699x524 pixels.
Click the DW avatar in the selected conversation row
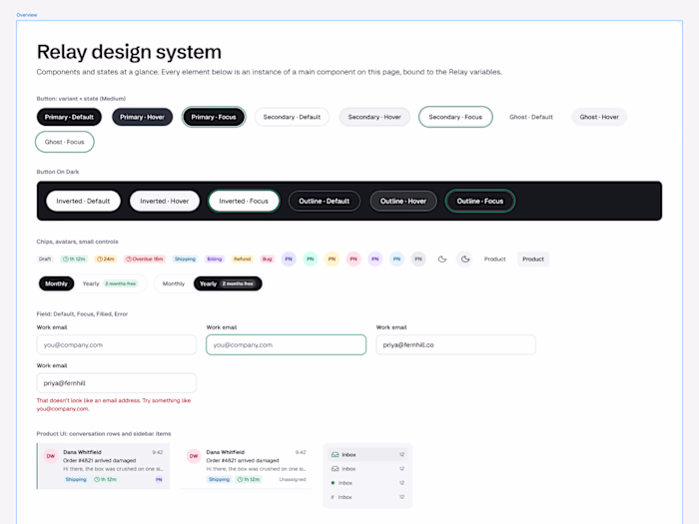point(51,456)
